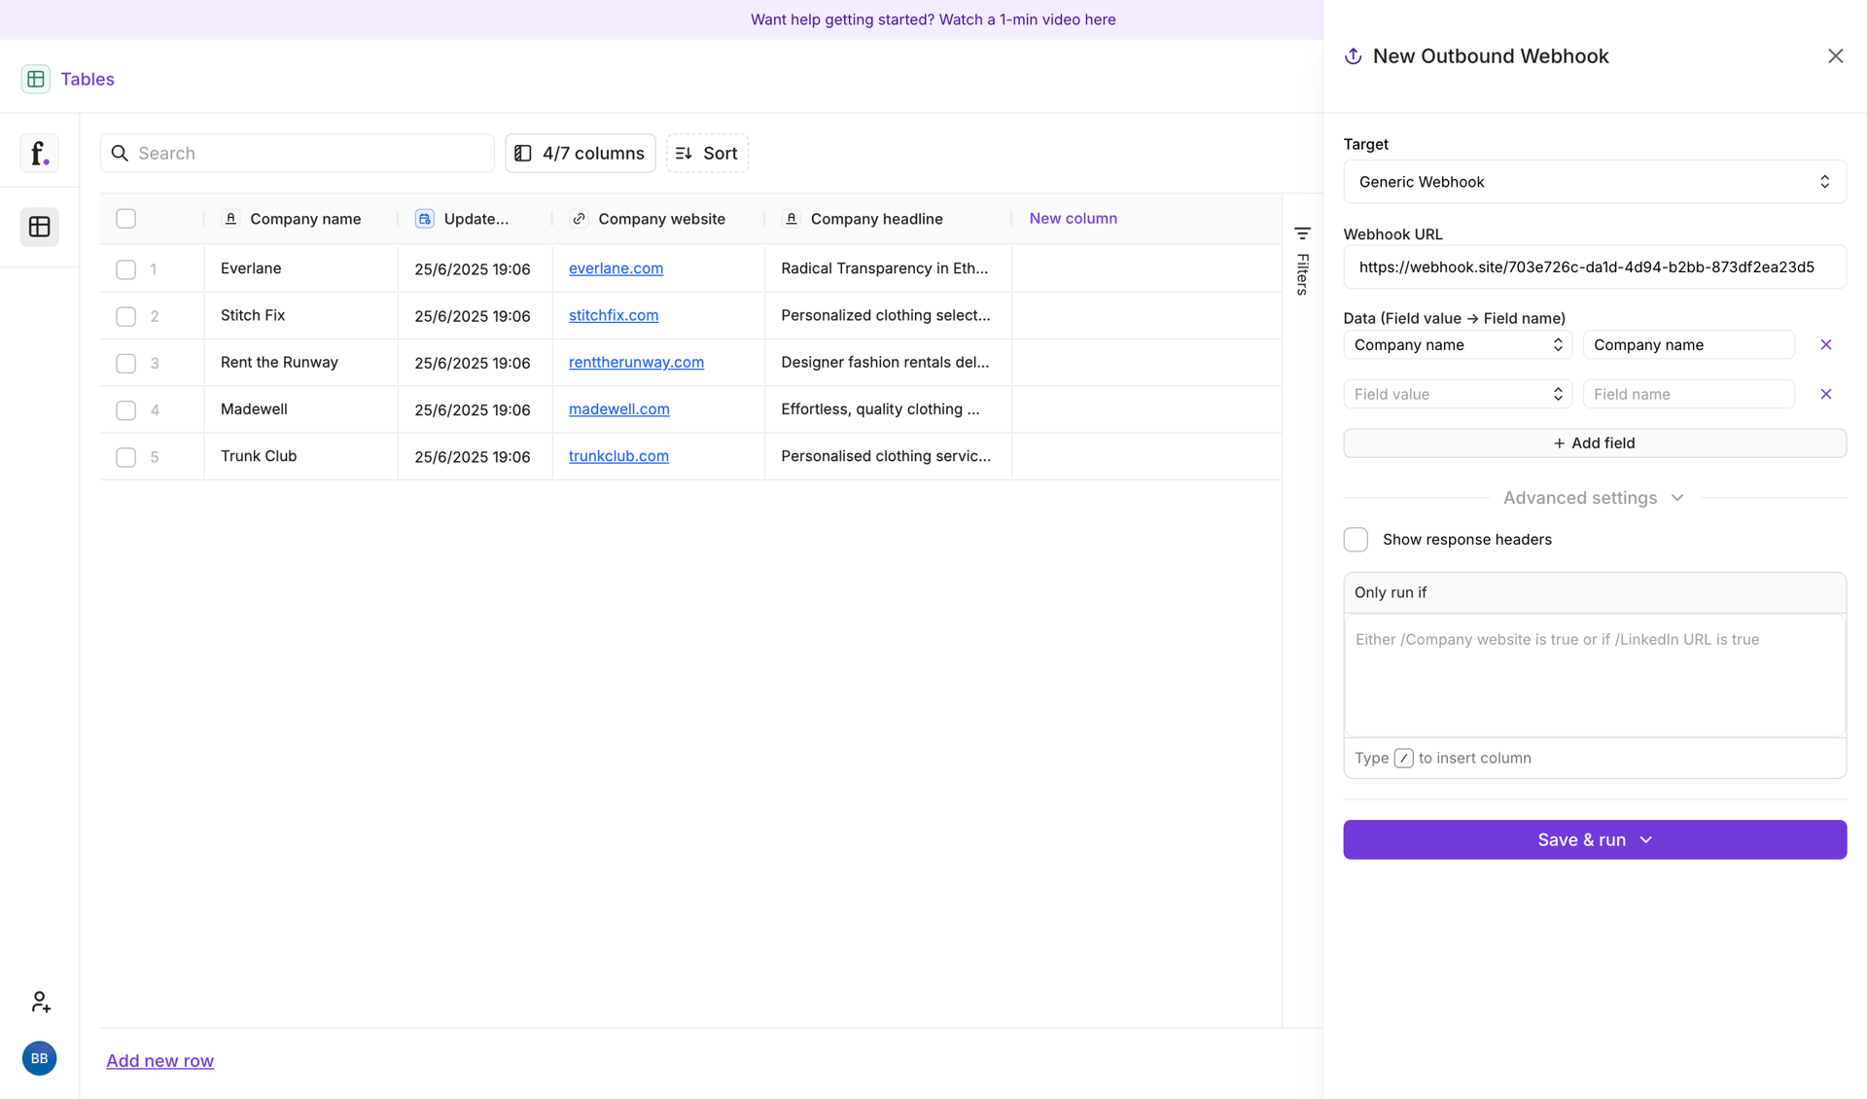Open the 4/7 columns visibility control
This screenshot has width=1867, height=1099.
(x=580, y=153)
